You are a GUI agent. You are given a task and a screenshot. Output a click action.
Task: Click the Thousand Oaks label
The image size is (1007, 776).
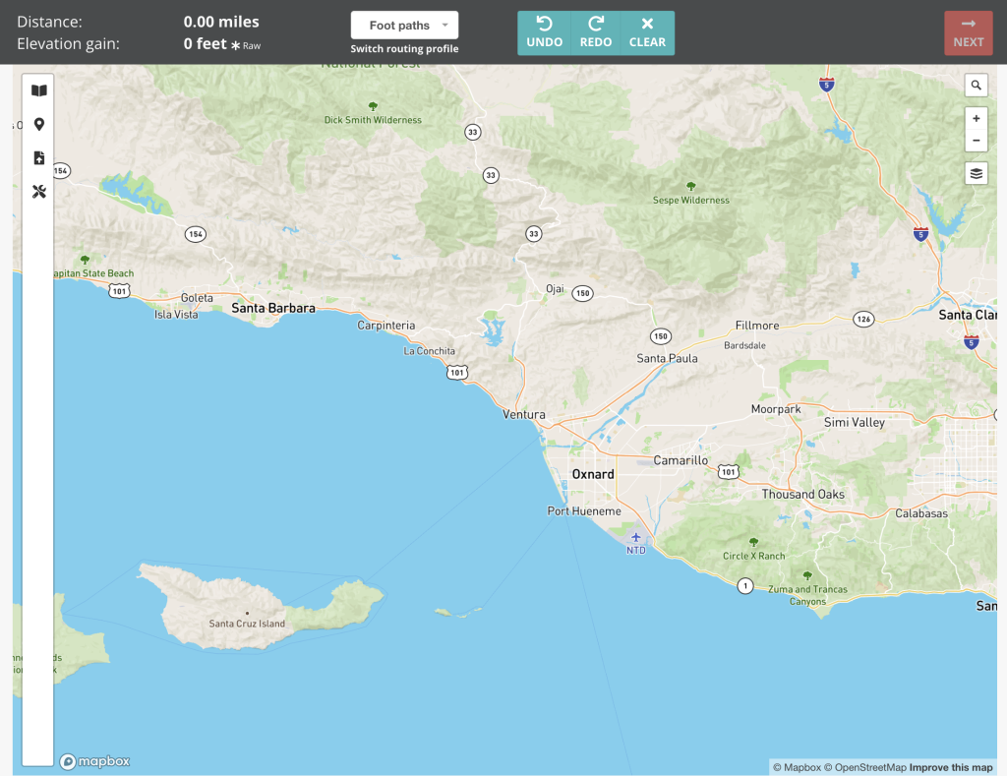(803, 494)
